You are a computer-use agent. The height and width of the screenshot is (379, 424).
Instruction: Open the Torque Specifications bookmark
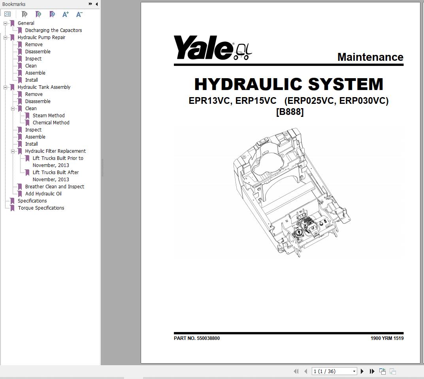(x=41, y=208)
